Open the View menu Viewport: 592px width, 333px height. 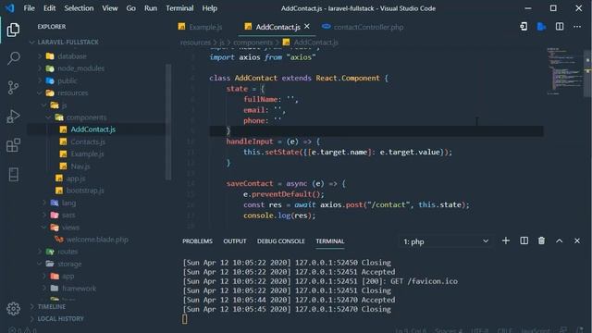(x=109, y=8)
